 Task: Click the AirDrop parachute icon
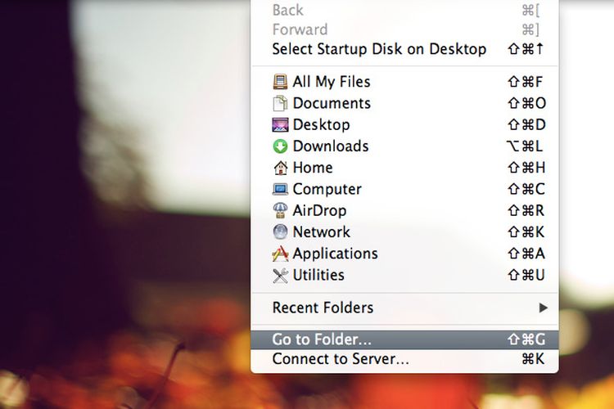[x=280, y=210]
